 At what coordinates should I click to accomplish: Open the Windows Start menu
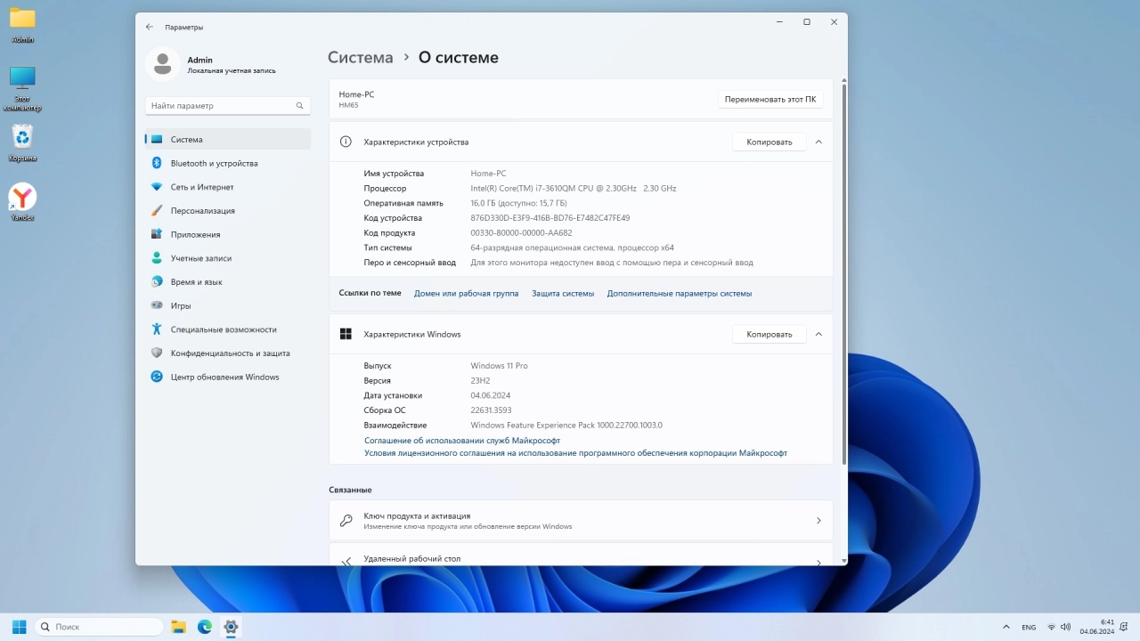[x=19, y=627]
